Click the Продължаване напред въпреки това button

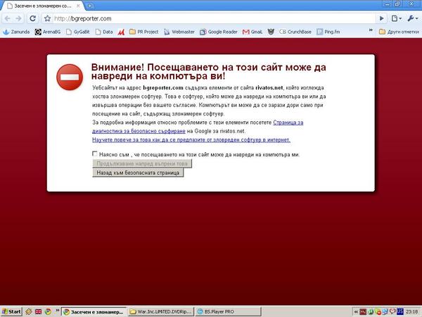click(x=142, y=163)
